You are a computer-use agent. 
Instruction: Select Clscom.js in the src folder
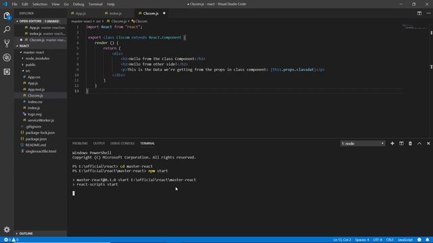click(x=35, y=96)
